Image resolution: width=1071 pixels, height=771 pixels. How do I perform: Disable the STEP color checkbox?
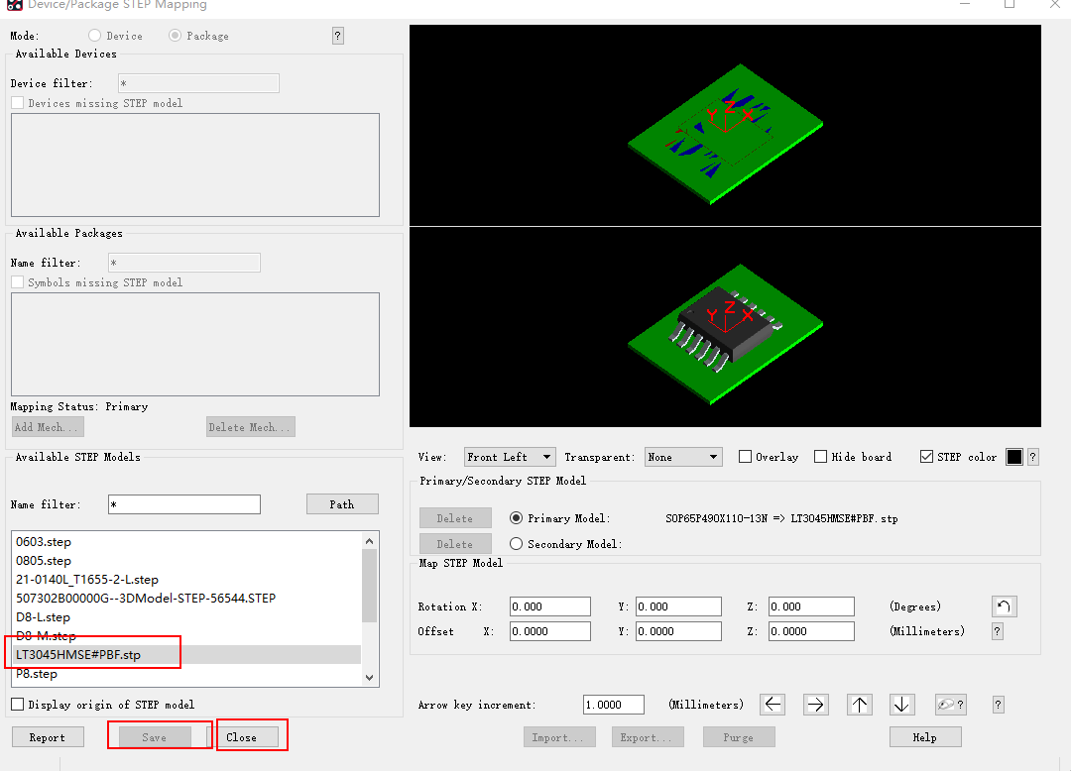click(927, 456)
